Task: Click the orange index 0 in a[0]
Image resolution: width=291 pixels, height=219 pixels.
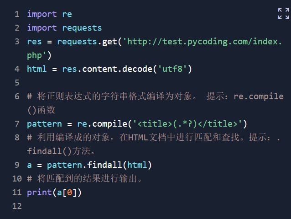Action: 69,192
